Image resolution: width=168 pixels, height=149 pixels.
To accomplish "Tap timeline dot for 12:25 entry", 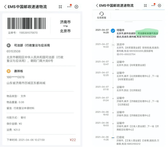I will click(x=113, y=73).
